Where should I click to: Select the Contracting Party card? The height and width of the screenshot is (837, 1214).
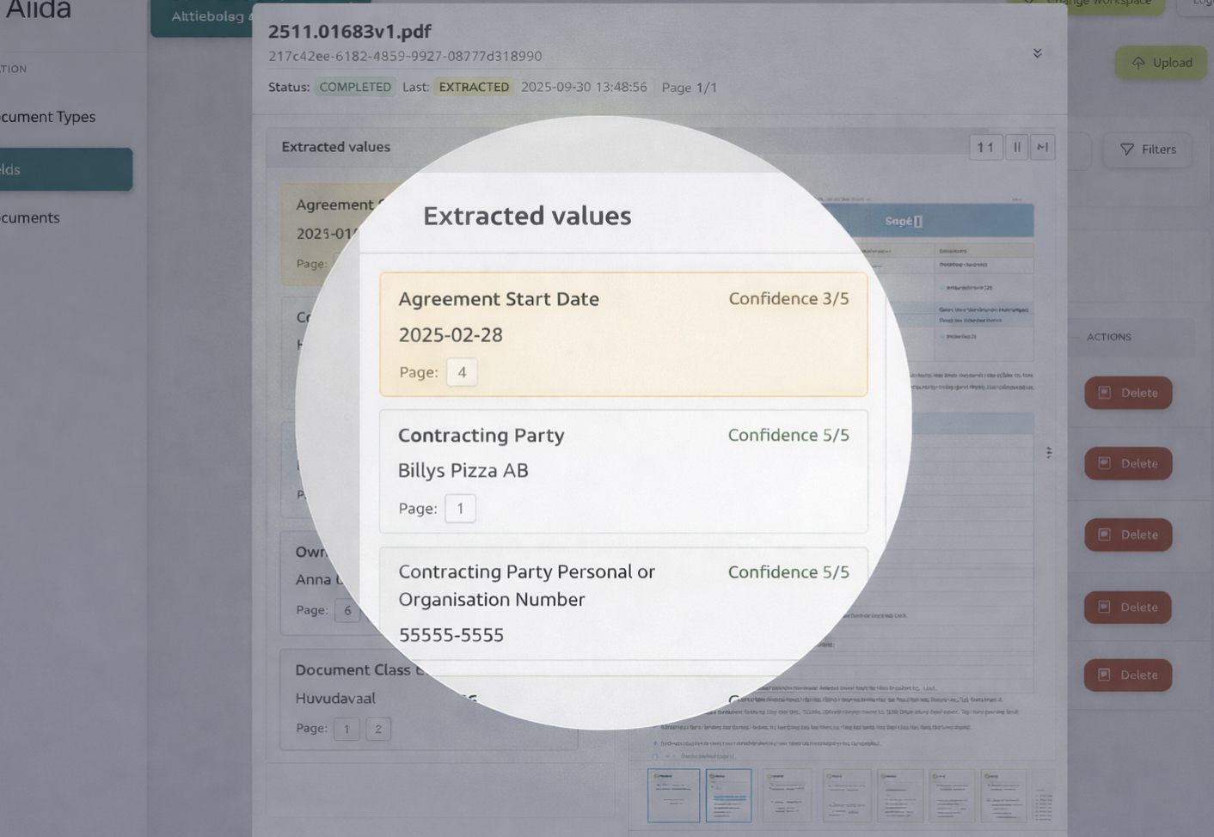click(623, 471)
